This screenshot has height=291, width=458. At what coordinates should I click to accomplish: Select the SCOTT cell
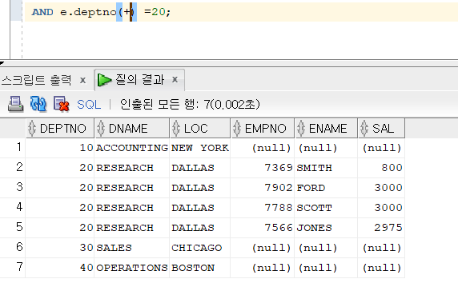coord(326,208)
